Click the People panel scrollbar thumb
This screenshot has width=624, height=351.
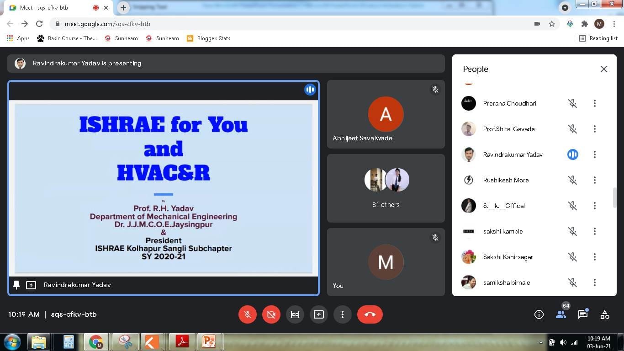coord(614,197)
